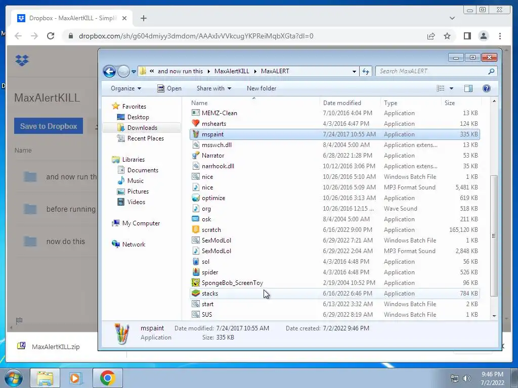Click the Explorer Back arrow button

[x=109, y=71]
